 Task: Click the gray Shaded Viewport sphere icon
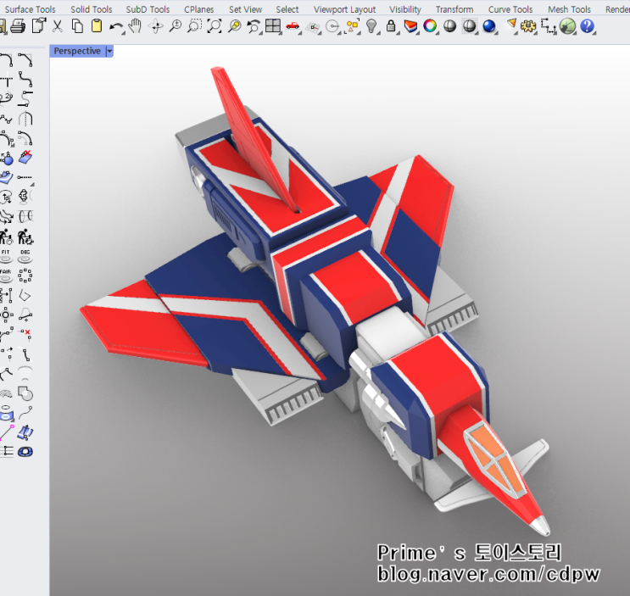pyautogui.click(x=449, y=26)
